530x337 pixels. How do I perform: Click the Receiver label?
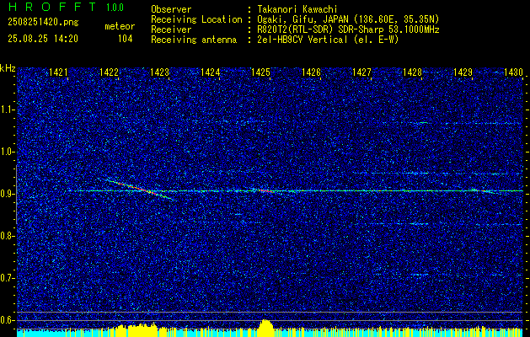point(171,29)
